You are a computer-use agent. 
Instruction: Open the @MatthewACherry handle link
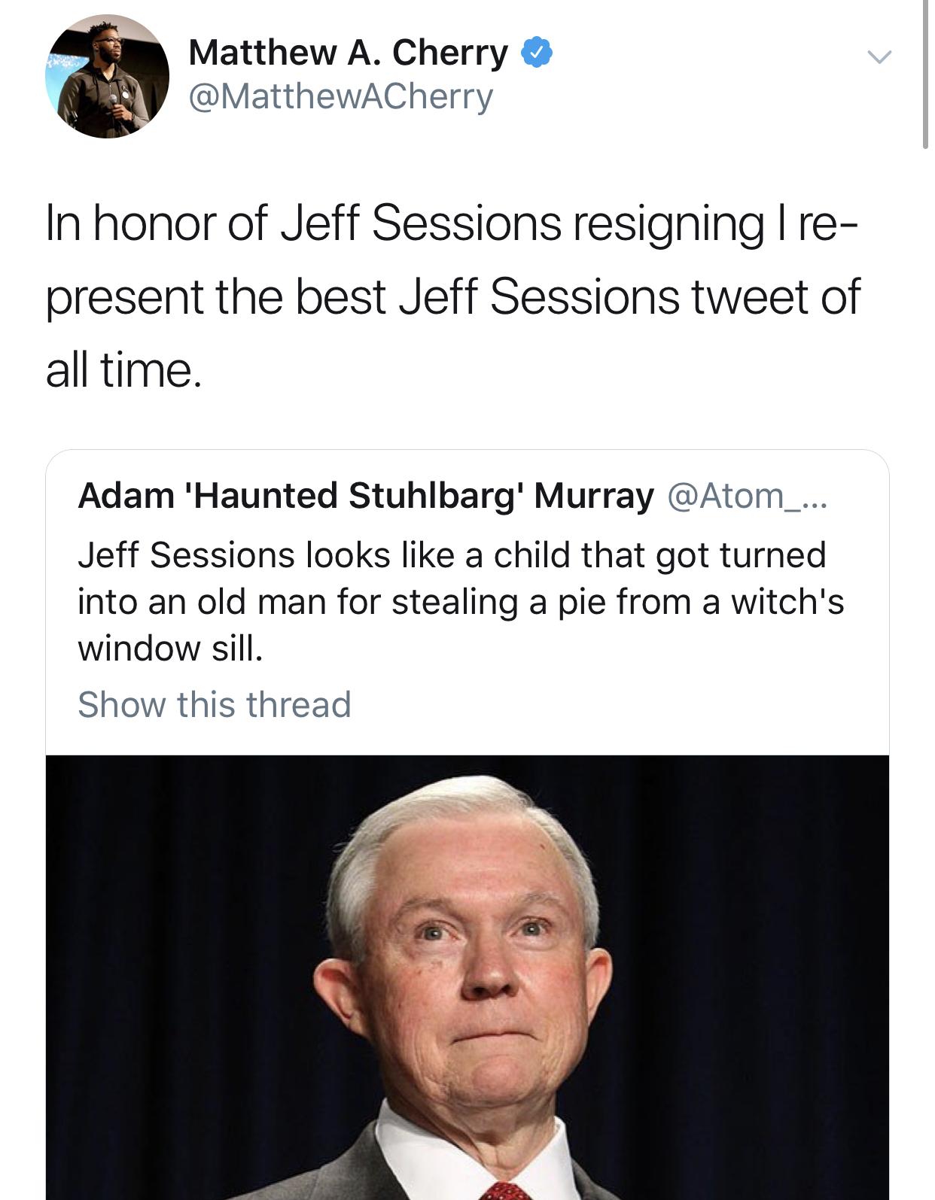[x=341, y=96]
